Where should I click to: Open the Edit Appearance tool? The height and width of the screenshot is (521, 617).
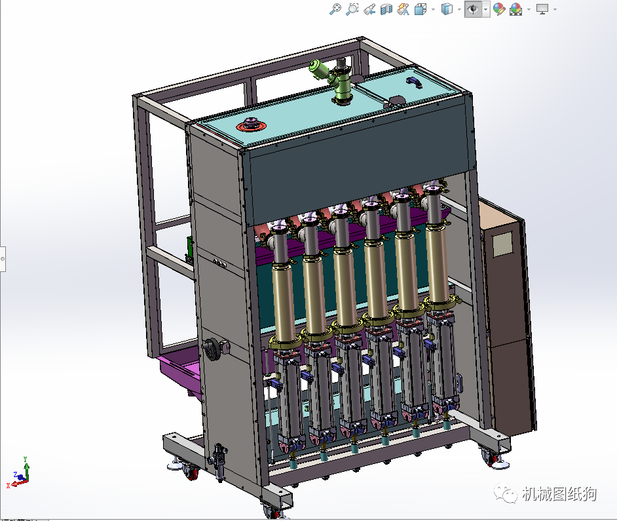click(499, 9)
